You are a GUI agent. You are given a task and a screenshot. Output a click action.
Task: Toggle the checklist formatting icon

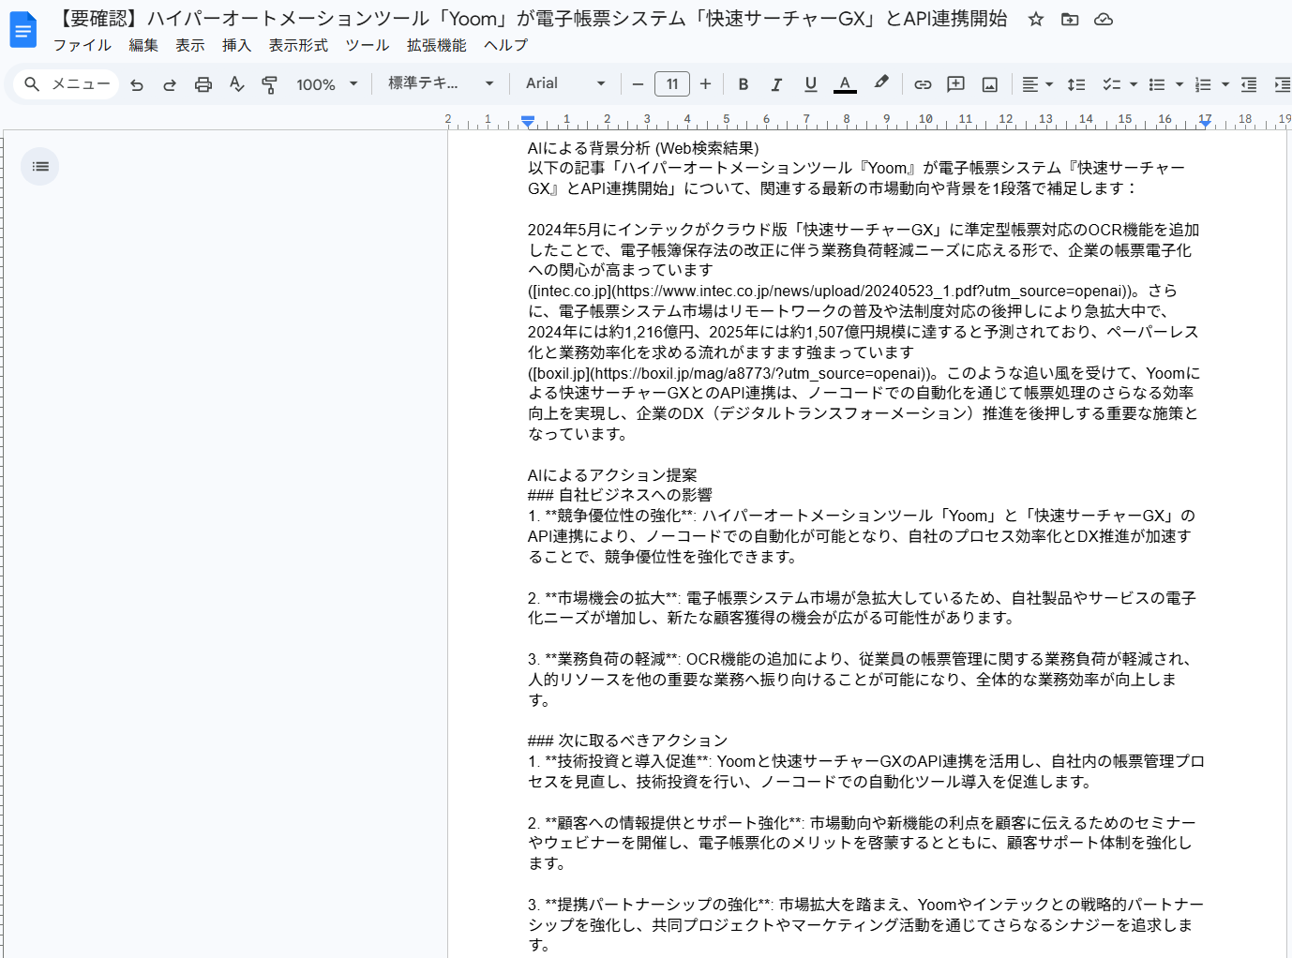tap(1112, 84)
